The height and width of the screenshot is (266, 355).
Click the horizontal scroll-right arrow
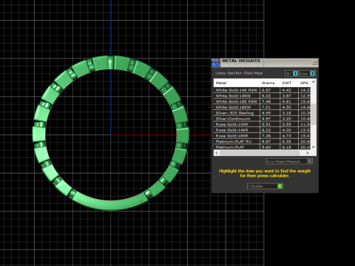click(308, 153)
